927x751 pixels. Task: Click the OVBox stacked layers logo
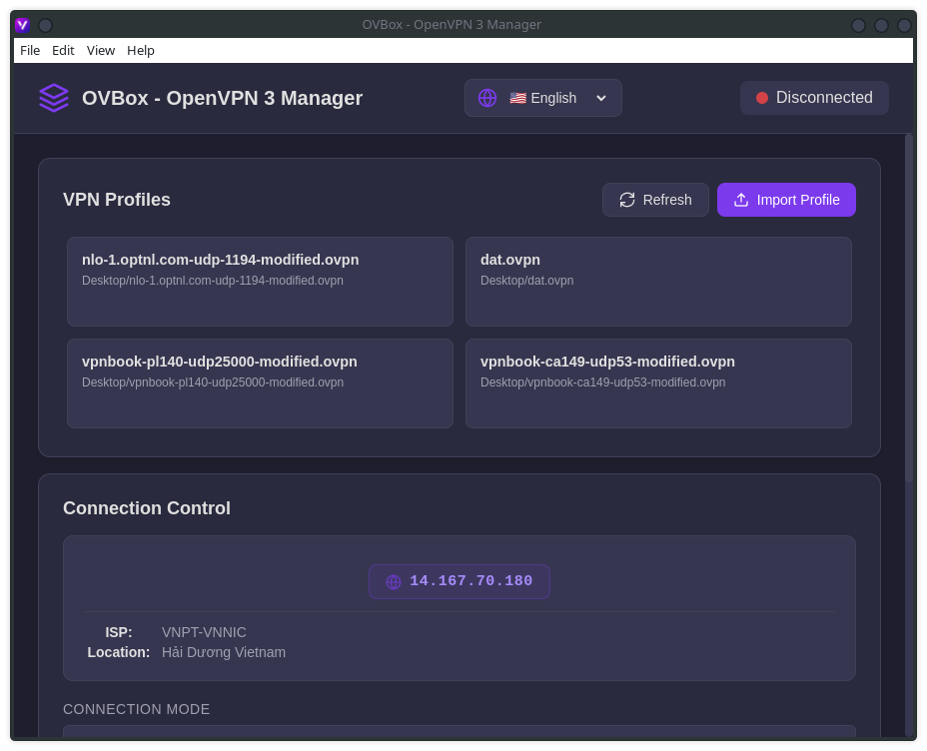tap(54, 98)
